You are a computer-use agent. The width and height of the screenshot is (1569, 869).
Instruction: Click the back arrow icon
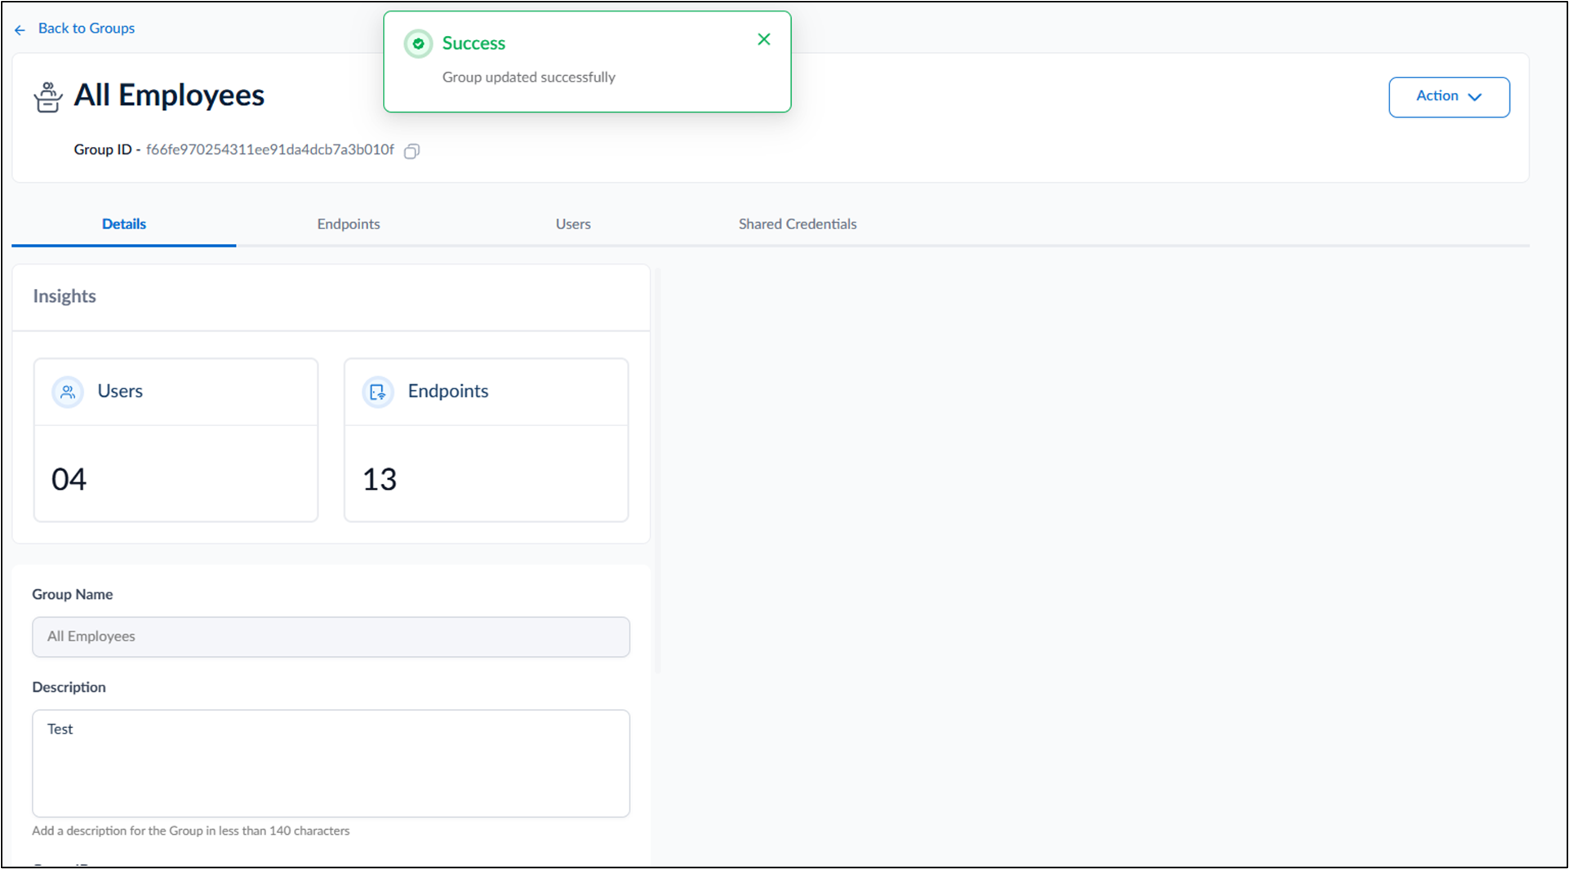click(x=20, y=29)
